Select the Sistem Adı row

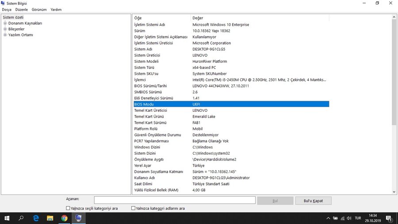click(x=231, y=49)
